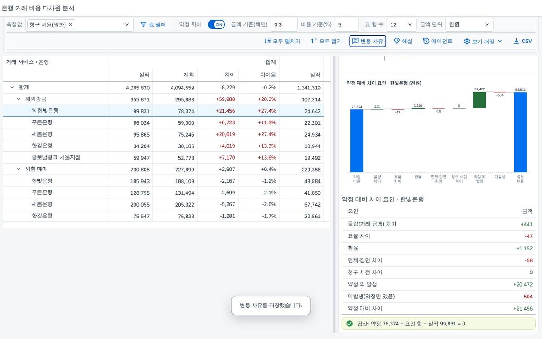Click the 비율 기준(%) input field

pyautogui.click(x=346, y=24)
